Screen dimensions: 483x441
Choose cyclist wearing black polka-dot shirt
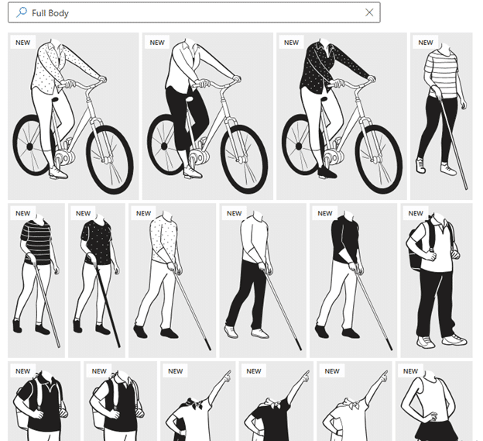tap(341, 116)
